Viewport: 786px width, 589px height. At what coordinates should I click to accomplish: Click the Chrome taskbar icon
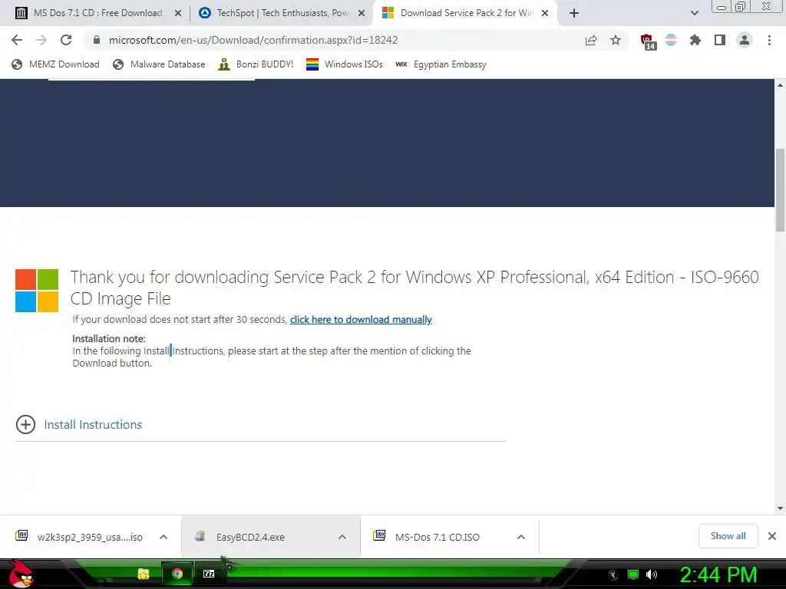[x=177, y=574]
